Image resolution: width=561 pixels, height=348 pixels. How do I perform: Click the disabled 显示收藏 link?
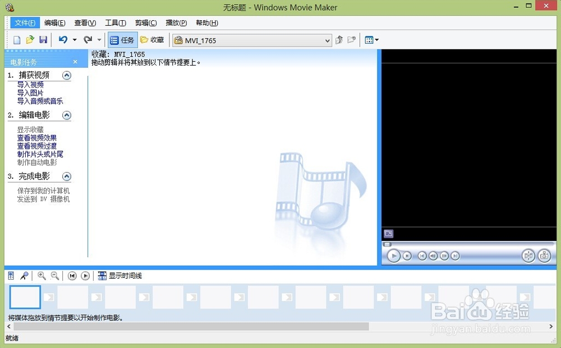pos(30,129)
